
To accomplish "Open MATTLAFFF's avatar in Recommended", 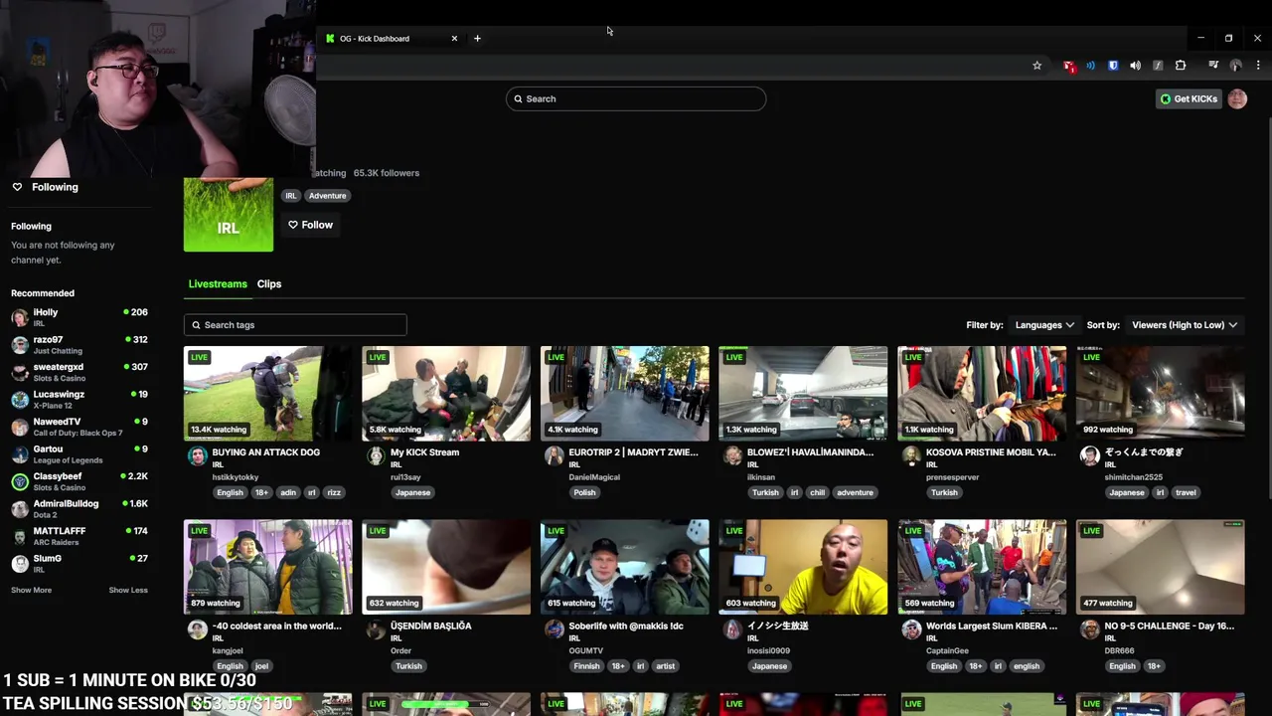I will pos(20,537).
